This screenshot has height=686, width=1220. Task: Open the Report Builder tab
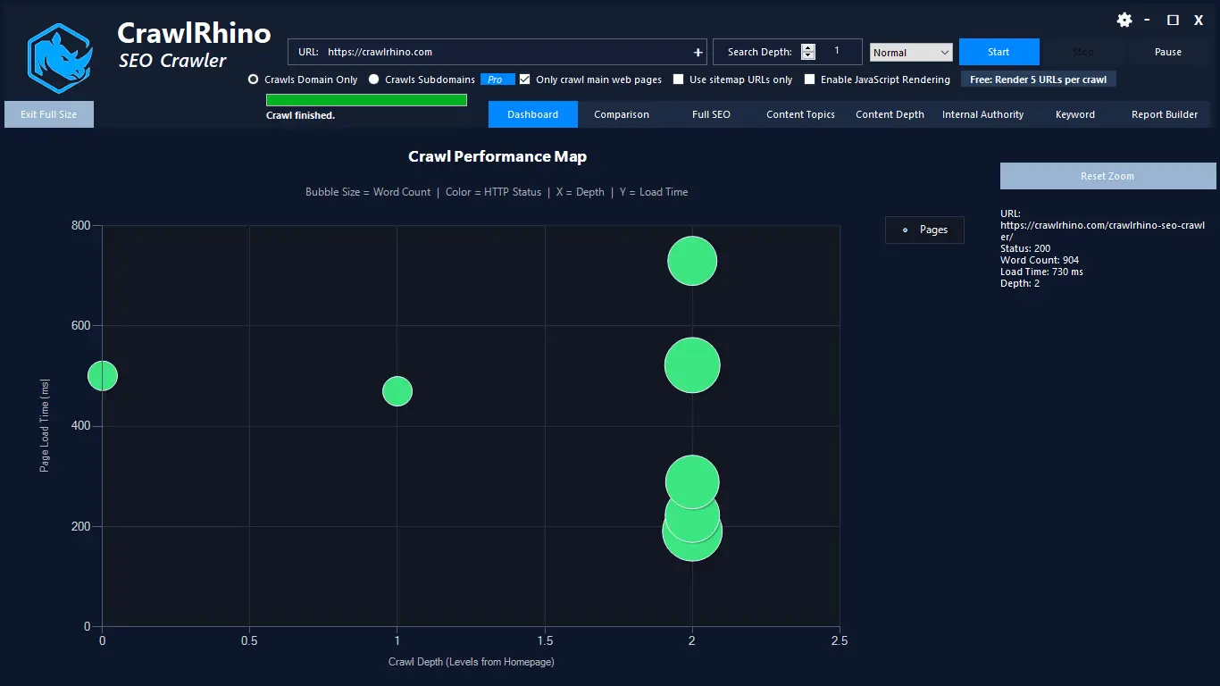point(1165,114)
